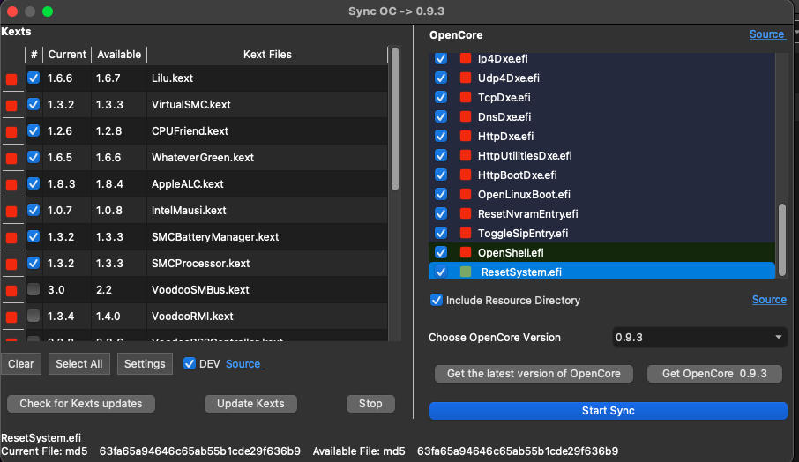This screenshot has width=799, height=462.
Task: Click the Clear button
Action: (x=21, y=363)
